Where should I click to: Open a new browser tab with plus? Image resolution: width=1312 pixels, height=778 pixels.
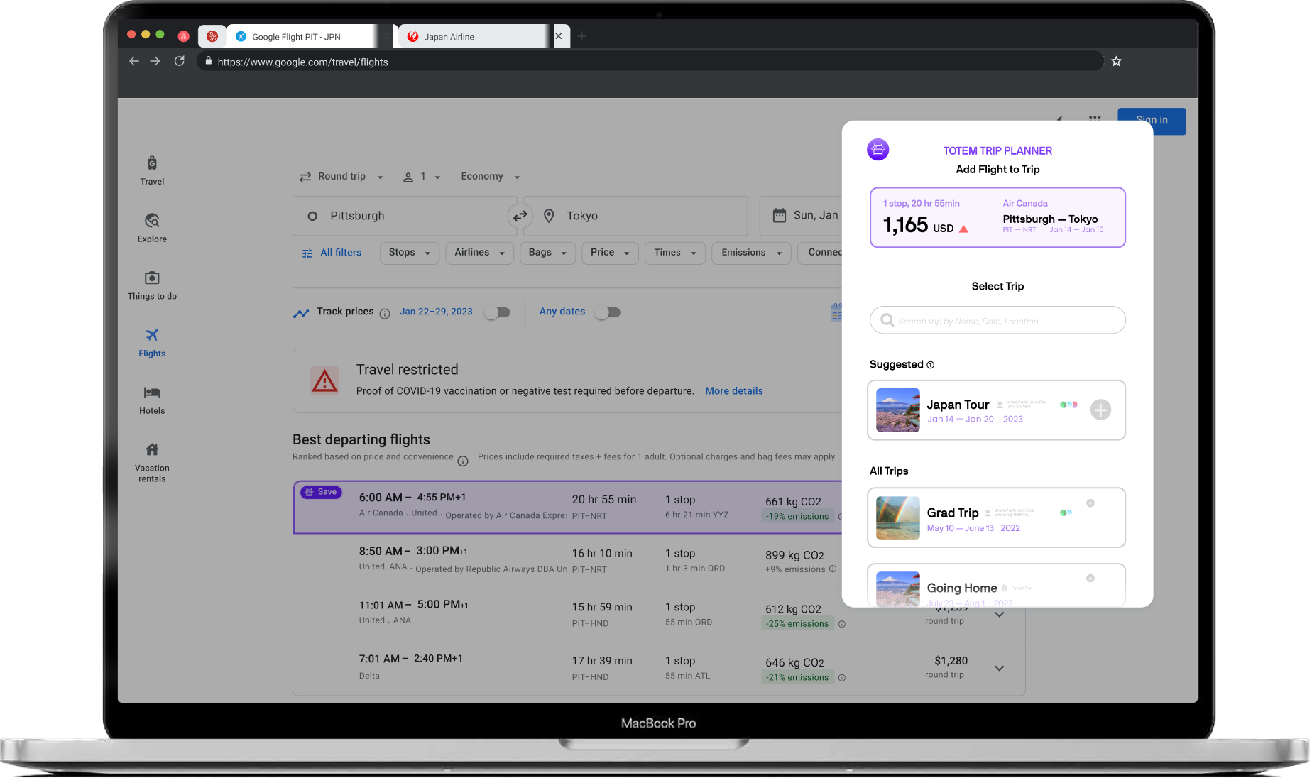click(x=581, y=36)
